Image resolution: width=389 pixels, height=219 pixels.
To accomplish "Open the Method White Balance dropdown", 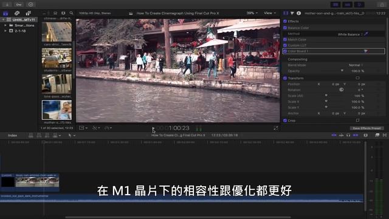I will [x=350, y=34].
